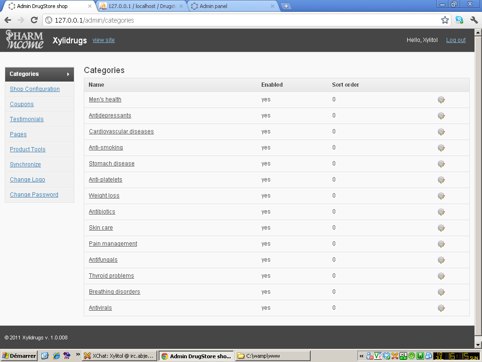
Task: Show hidden quick launch items with chevron
Action: point(78,354)
